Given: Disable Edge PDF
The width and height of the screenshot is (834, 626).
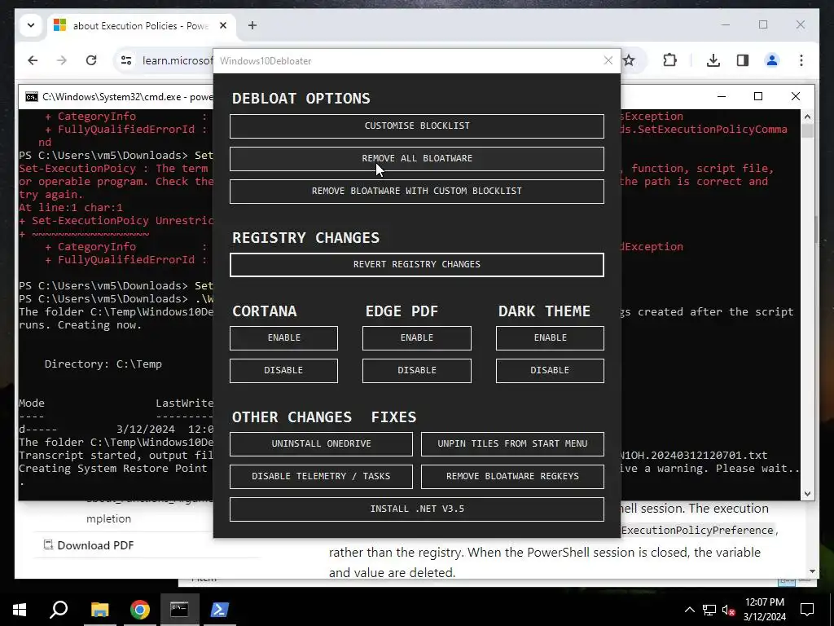Looking at the screenshot, I should pos(416,371).
